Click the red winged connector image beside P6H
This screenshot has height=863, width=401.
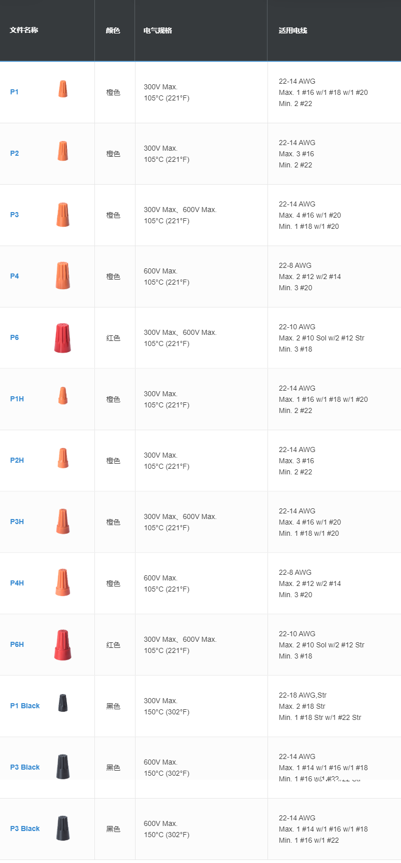(x=62, y=645)
